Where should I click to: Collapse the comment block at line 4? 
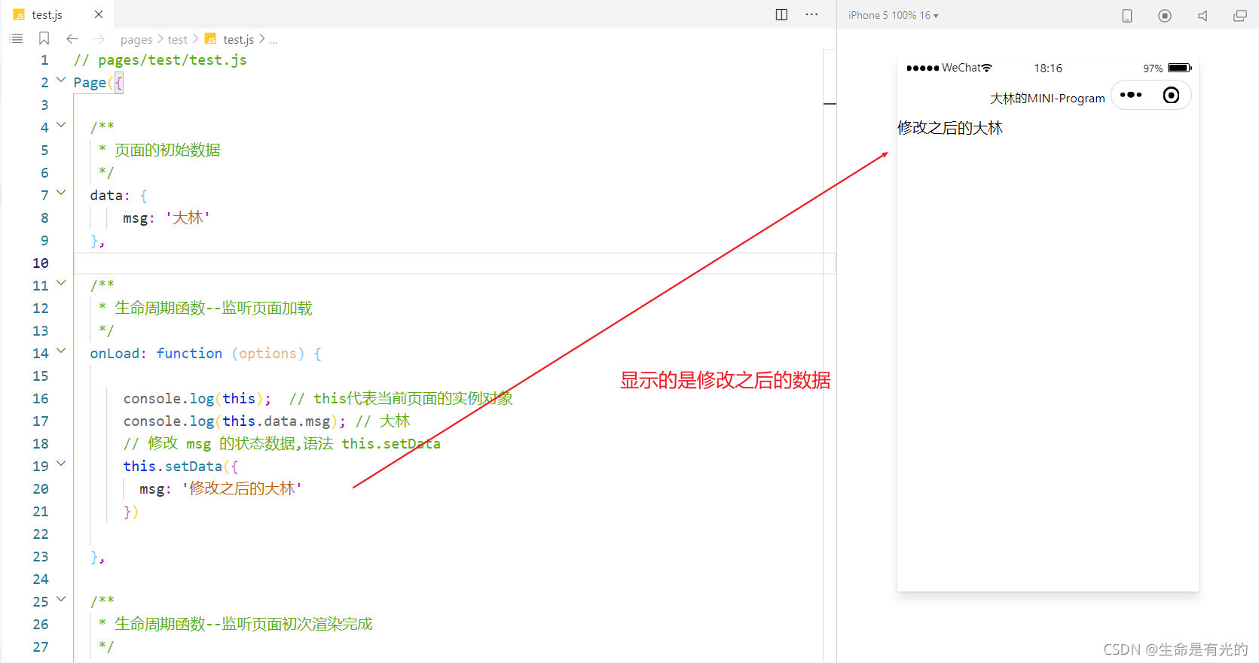point(61,125)
